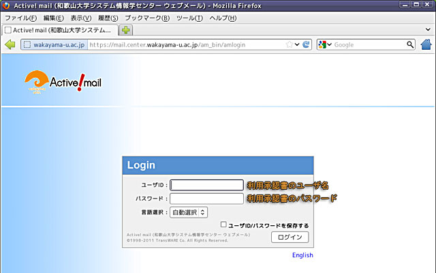The image size is (436, 273).
Task: Open the 編集(E) menu
Action: point(53,18)
